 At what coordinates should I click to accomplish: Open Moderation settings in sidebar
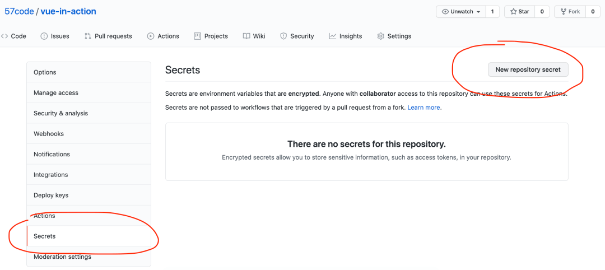tap(62, 257)
